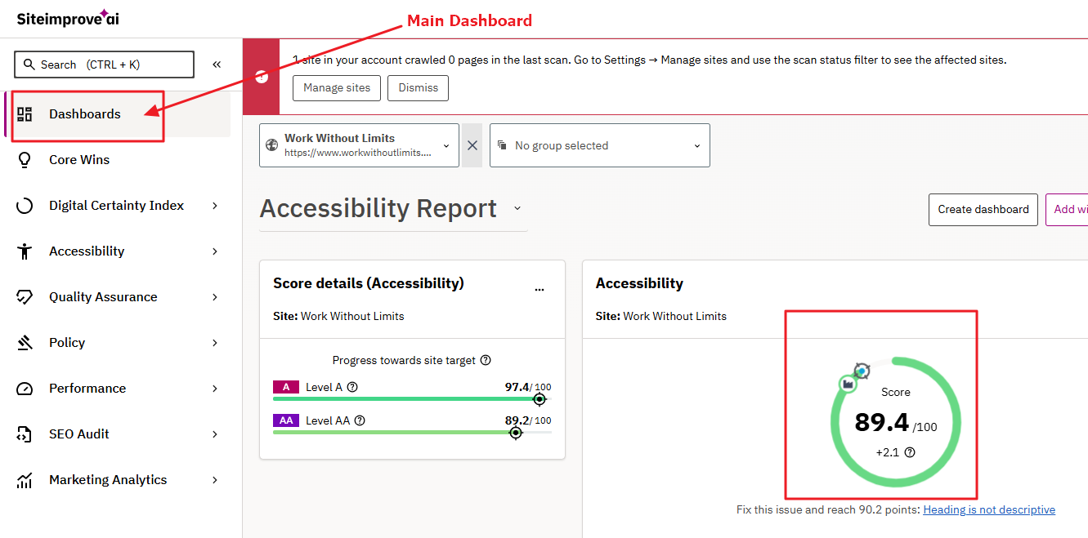The width and height of the screenshot is (1088, 538).
Task: Click help icon next to Level AA
Action: click(360, 420)
